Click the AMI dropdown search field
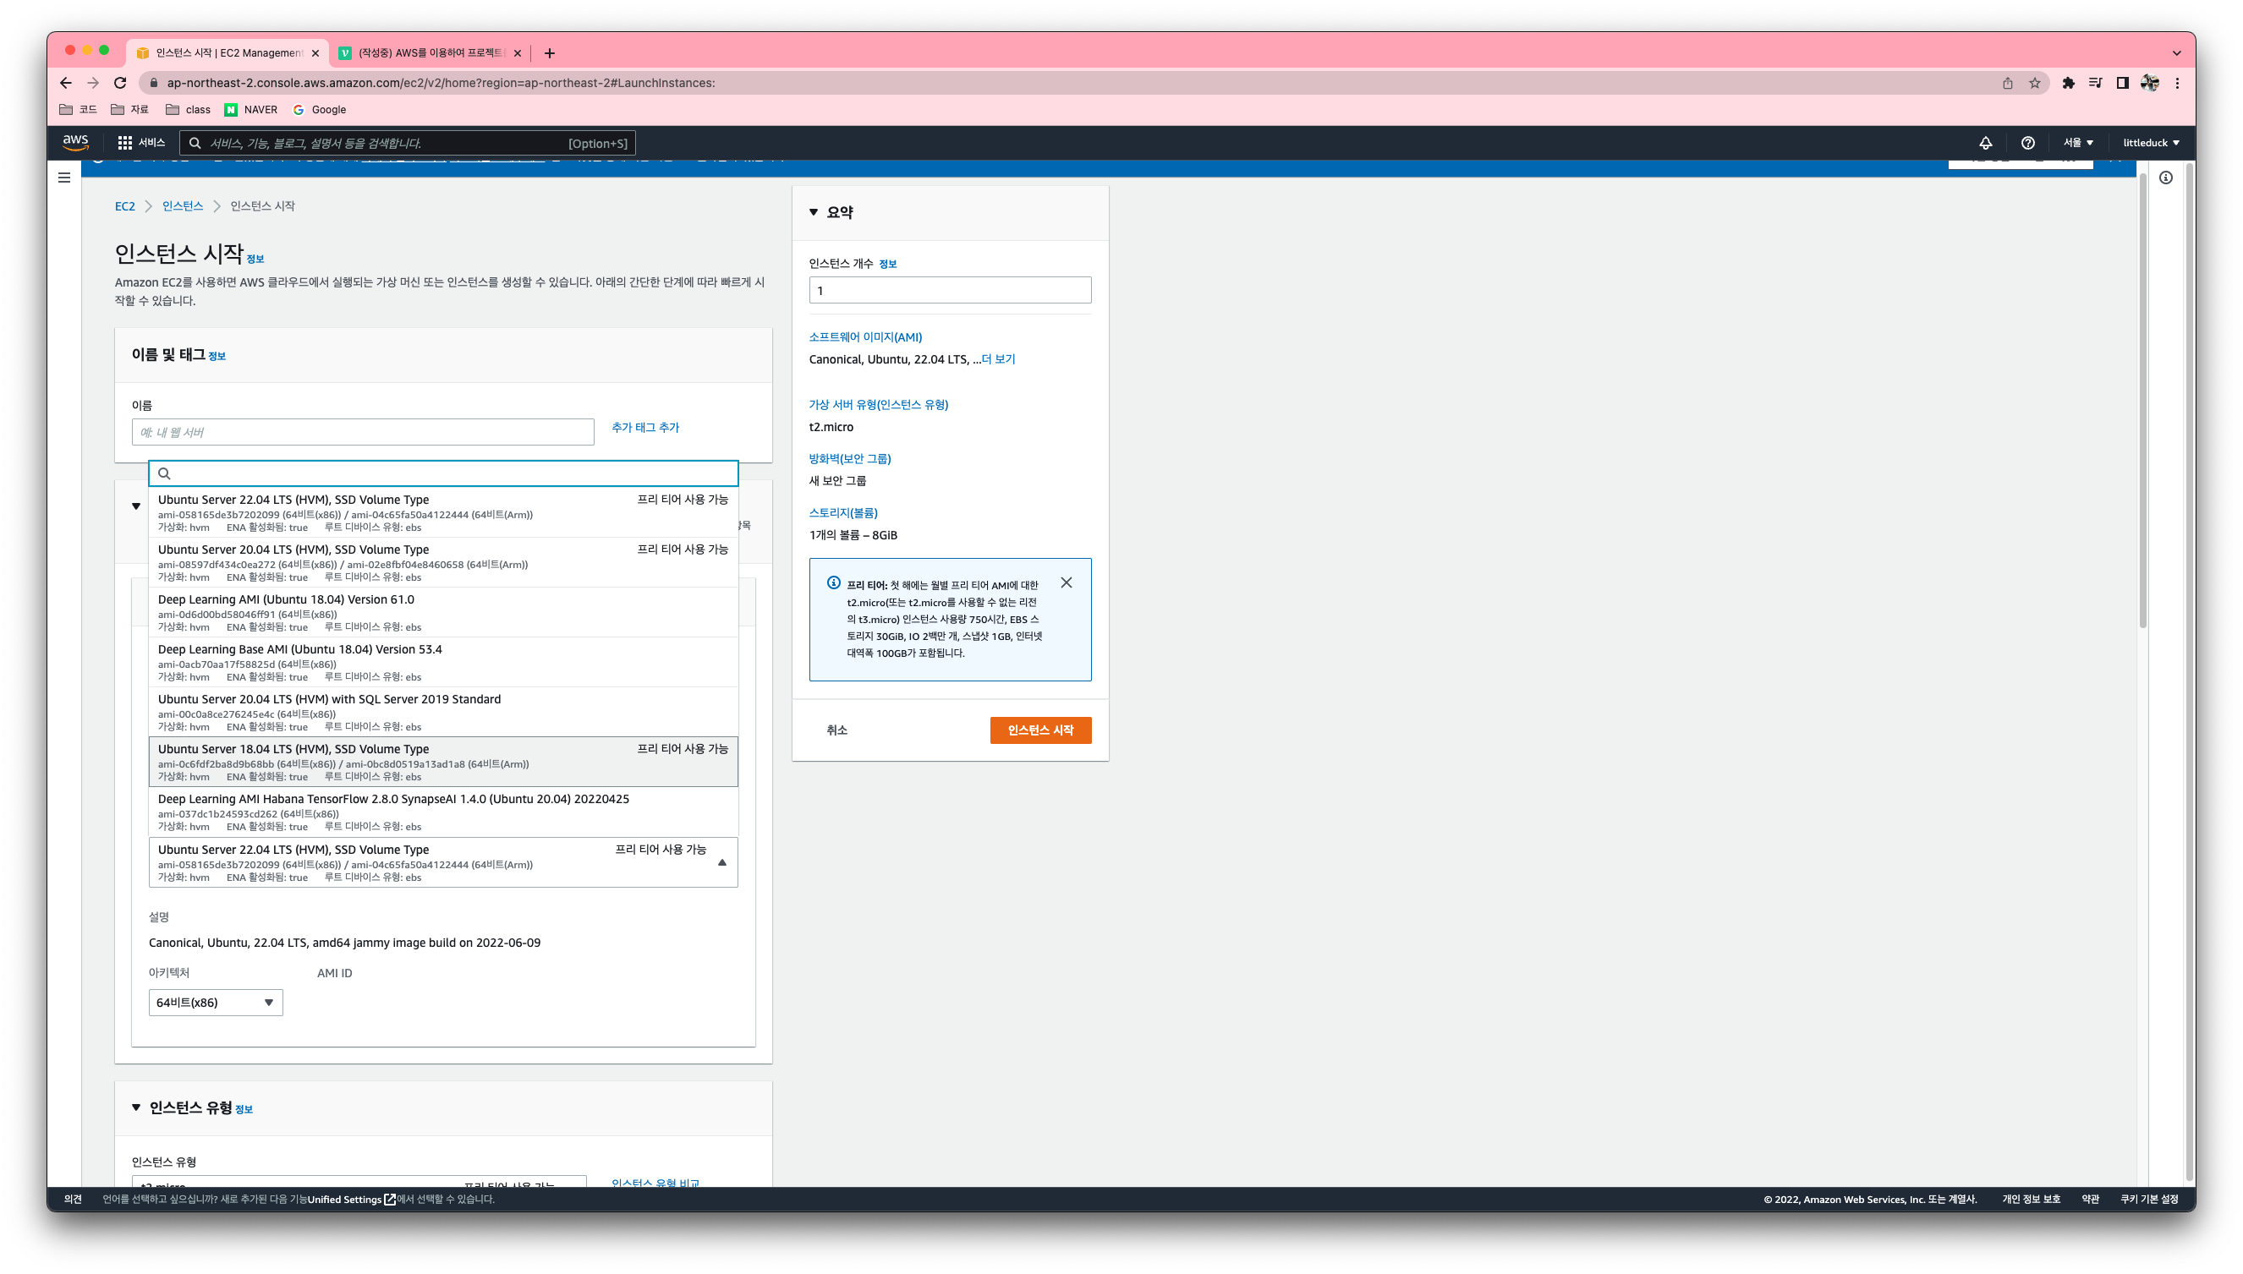Screen dimensions: 2243x1274 pos(443,473)
